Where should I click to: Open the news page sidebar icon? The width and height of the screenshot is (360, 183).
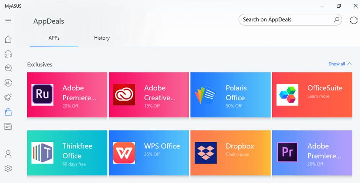pos(8,126)
